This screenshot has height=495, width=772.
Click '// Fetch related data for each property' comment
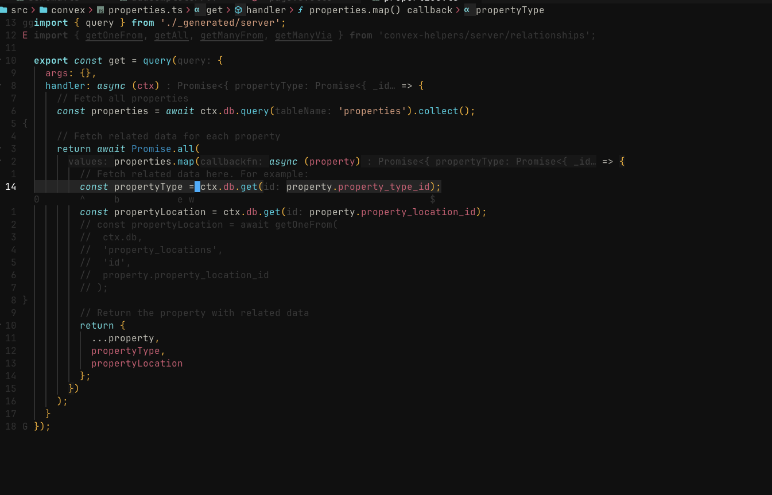pyautogui.click(x=169, y=137)
